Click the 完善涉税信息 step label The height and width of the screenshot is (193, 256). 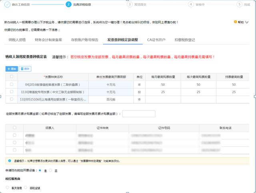click(x=82, y=4)
